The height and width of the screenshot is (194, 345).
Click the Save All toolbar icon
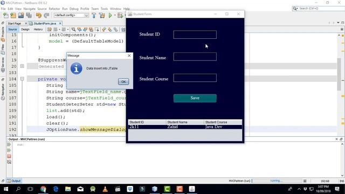pos(29,15)
